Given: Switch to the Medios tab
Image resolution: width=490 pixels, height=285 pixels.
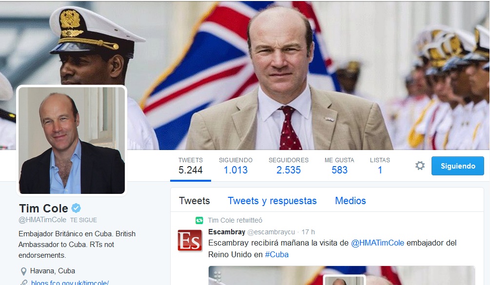Looking at the screenshot, I should 350,201.
